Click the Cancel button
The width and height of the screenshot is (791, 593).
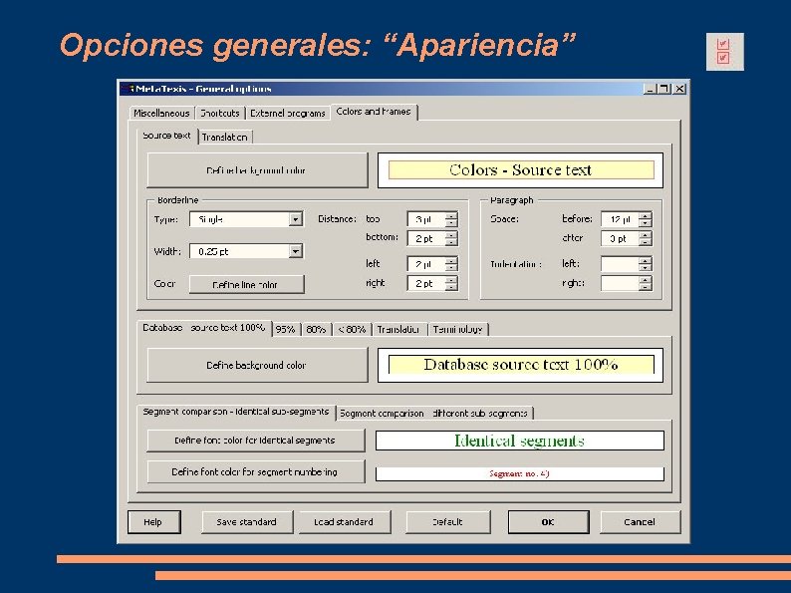tap(641, 522)
